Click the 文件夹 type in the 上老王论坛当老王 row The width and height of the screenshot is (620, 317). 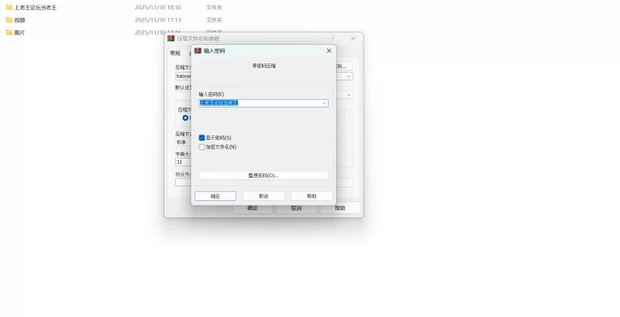[x=214, y=7]
